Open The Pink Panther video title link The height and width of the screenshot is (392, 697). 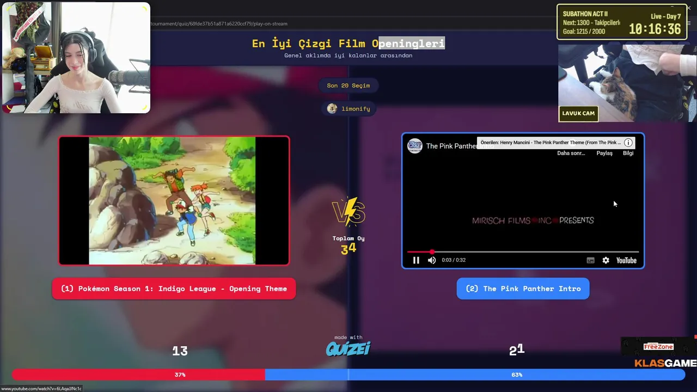click(451, 146)
